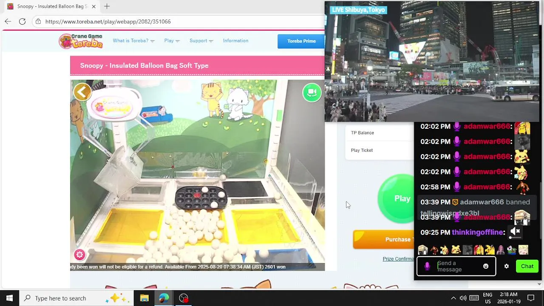The image size is (544, 306).
Task: Click the taskbar search box
Action: (76, 298)
